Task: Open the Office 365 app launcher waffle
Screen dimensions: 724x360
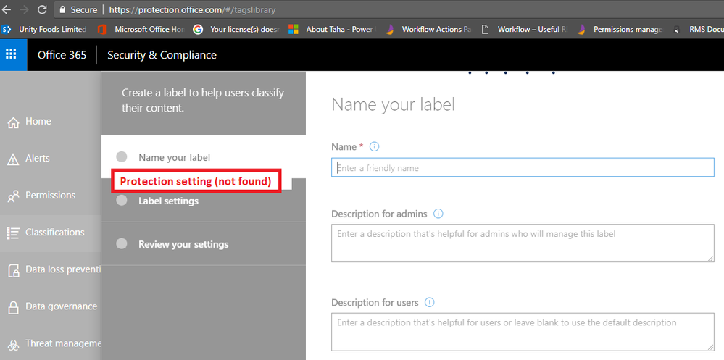Action: tap(11, 54)
